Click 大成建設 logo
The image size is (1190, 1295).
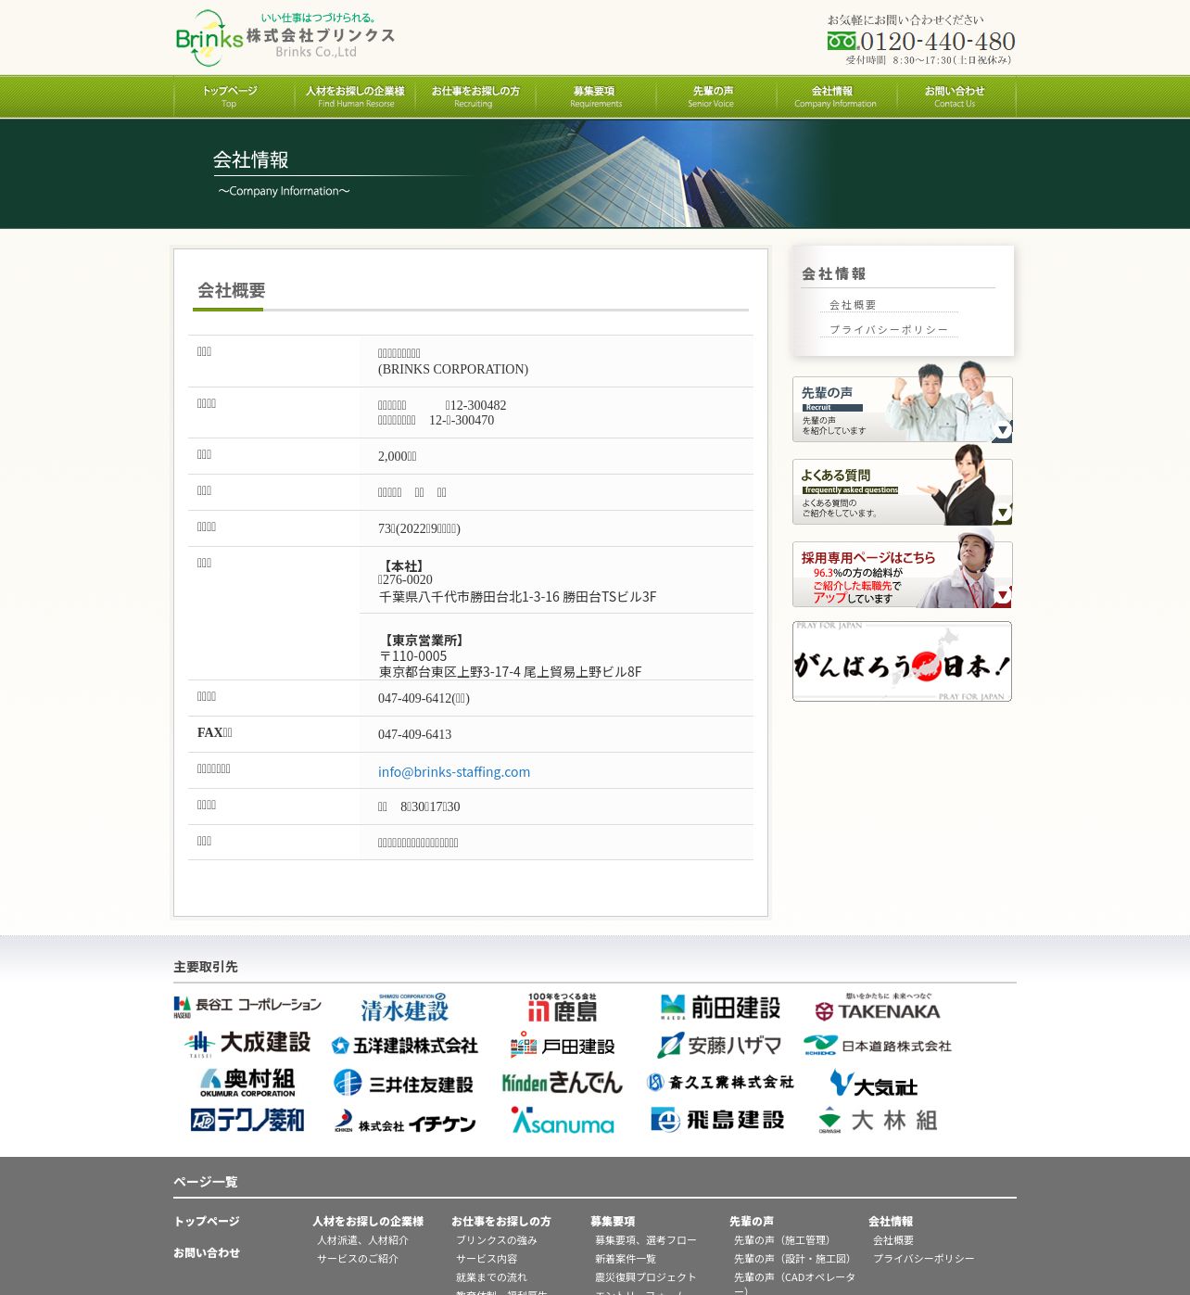[x=247, y=1044]
